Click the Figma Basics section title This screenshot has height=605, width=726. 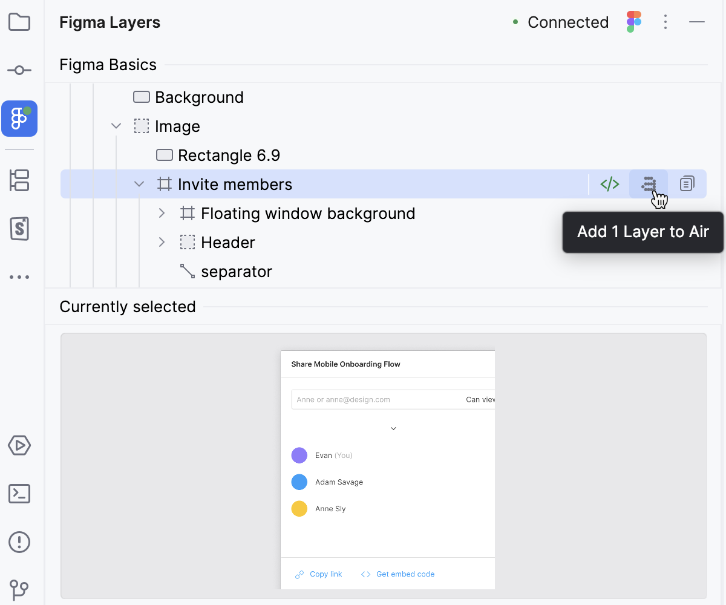pos(108,65)
